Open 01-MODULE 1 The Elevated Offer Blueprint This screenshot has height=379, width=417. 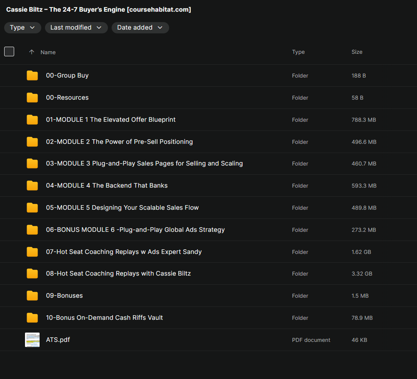111,120
